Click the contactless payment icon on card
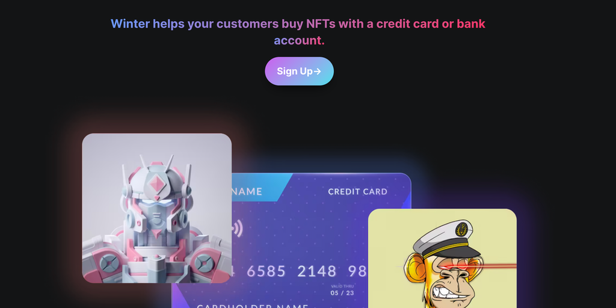 tap(237, 229)
